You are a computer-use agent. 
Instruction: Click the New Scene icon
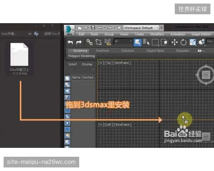click(80, 28)
